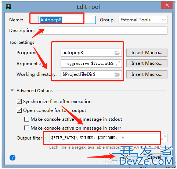Open the Group dropdown External Tools
Viewport: 177px width, 169px height.
point(143,20)
